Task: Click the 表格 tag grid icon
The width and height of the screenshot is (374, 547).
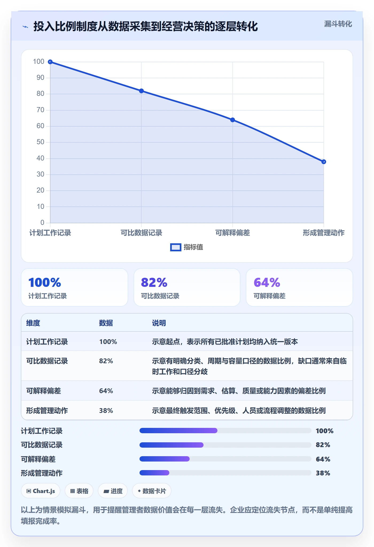Action: 72,491
